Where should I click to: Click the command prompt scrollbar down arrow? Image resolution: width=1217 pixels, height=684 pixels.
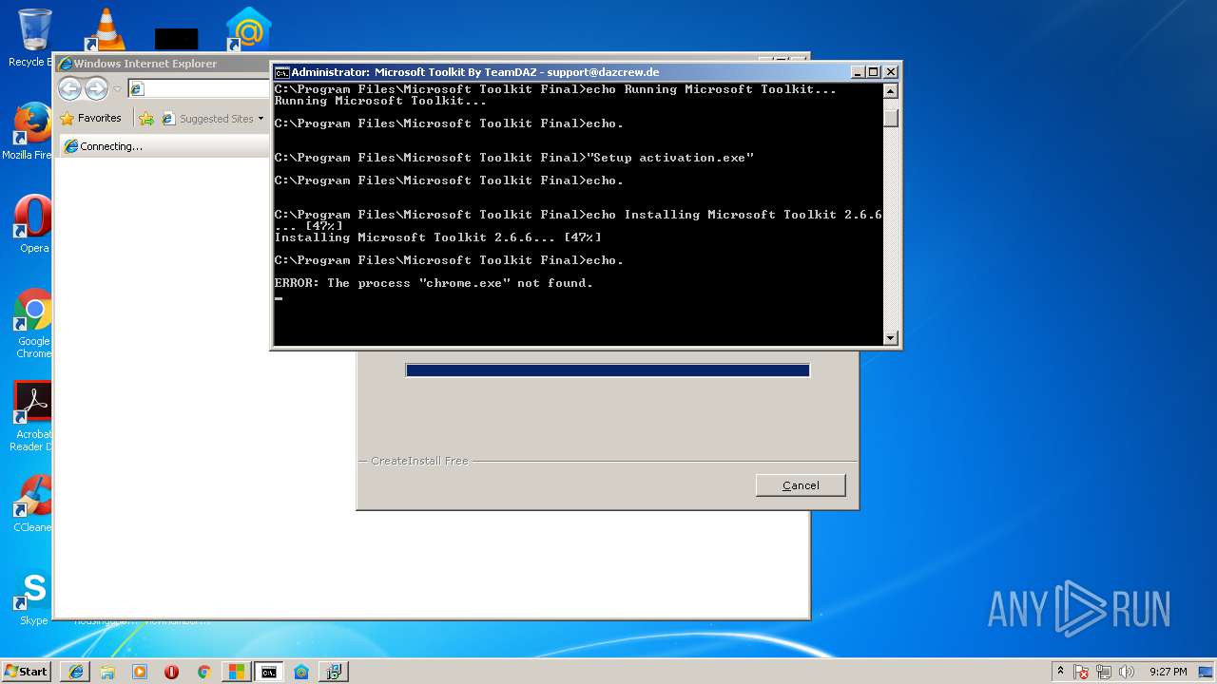[891, 337]
